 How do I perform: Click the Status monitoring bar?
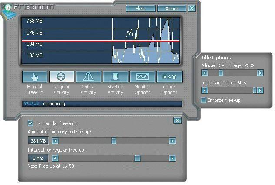[103, 104]
